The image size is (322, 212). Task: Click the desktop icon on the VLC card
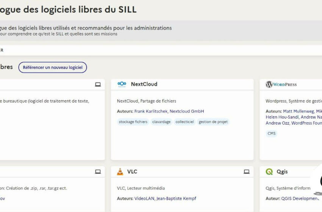246,172
